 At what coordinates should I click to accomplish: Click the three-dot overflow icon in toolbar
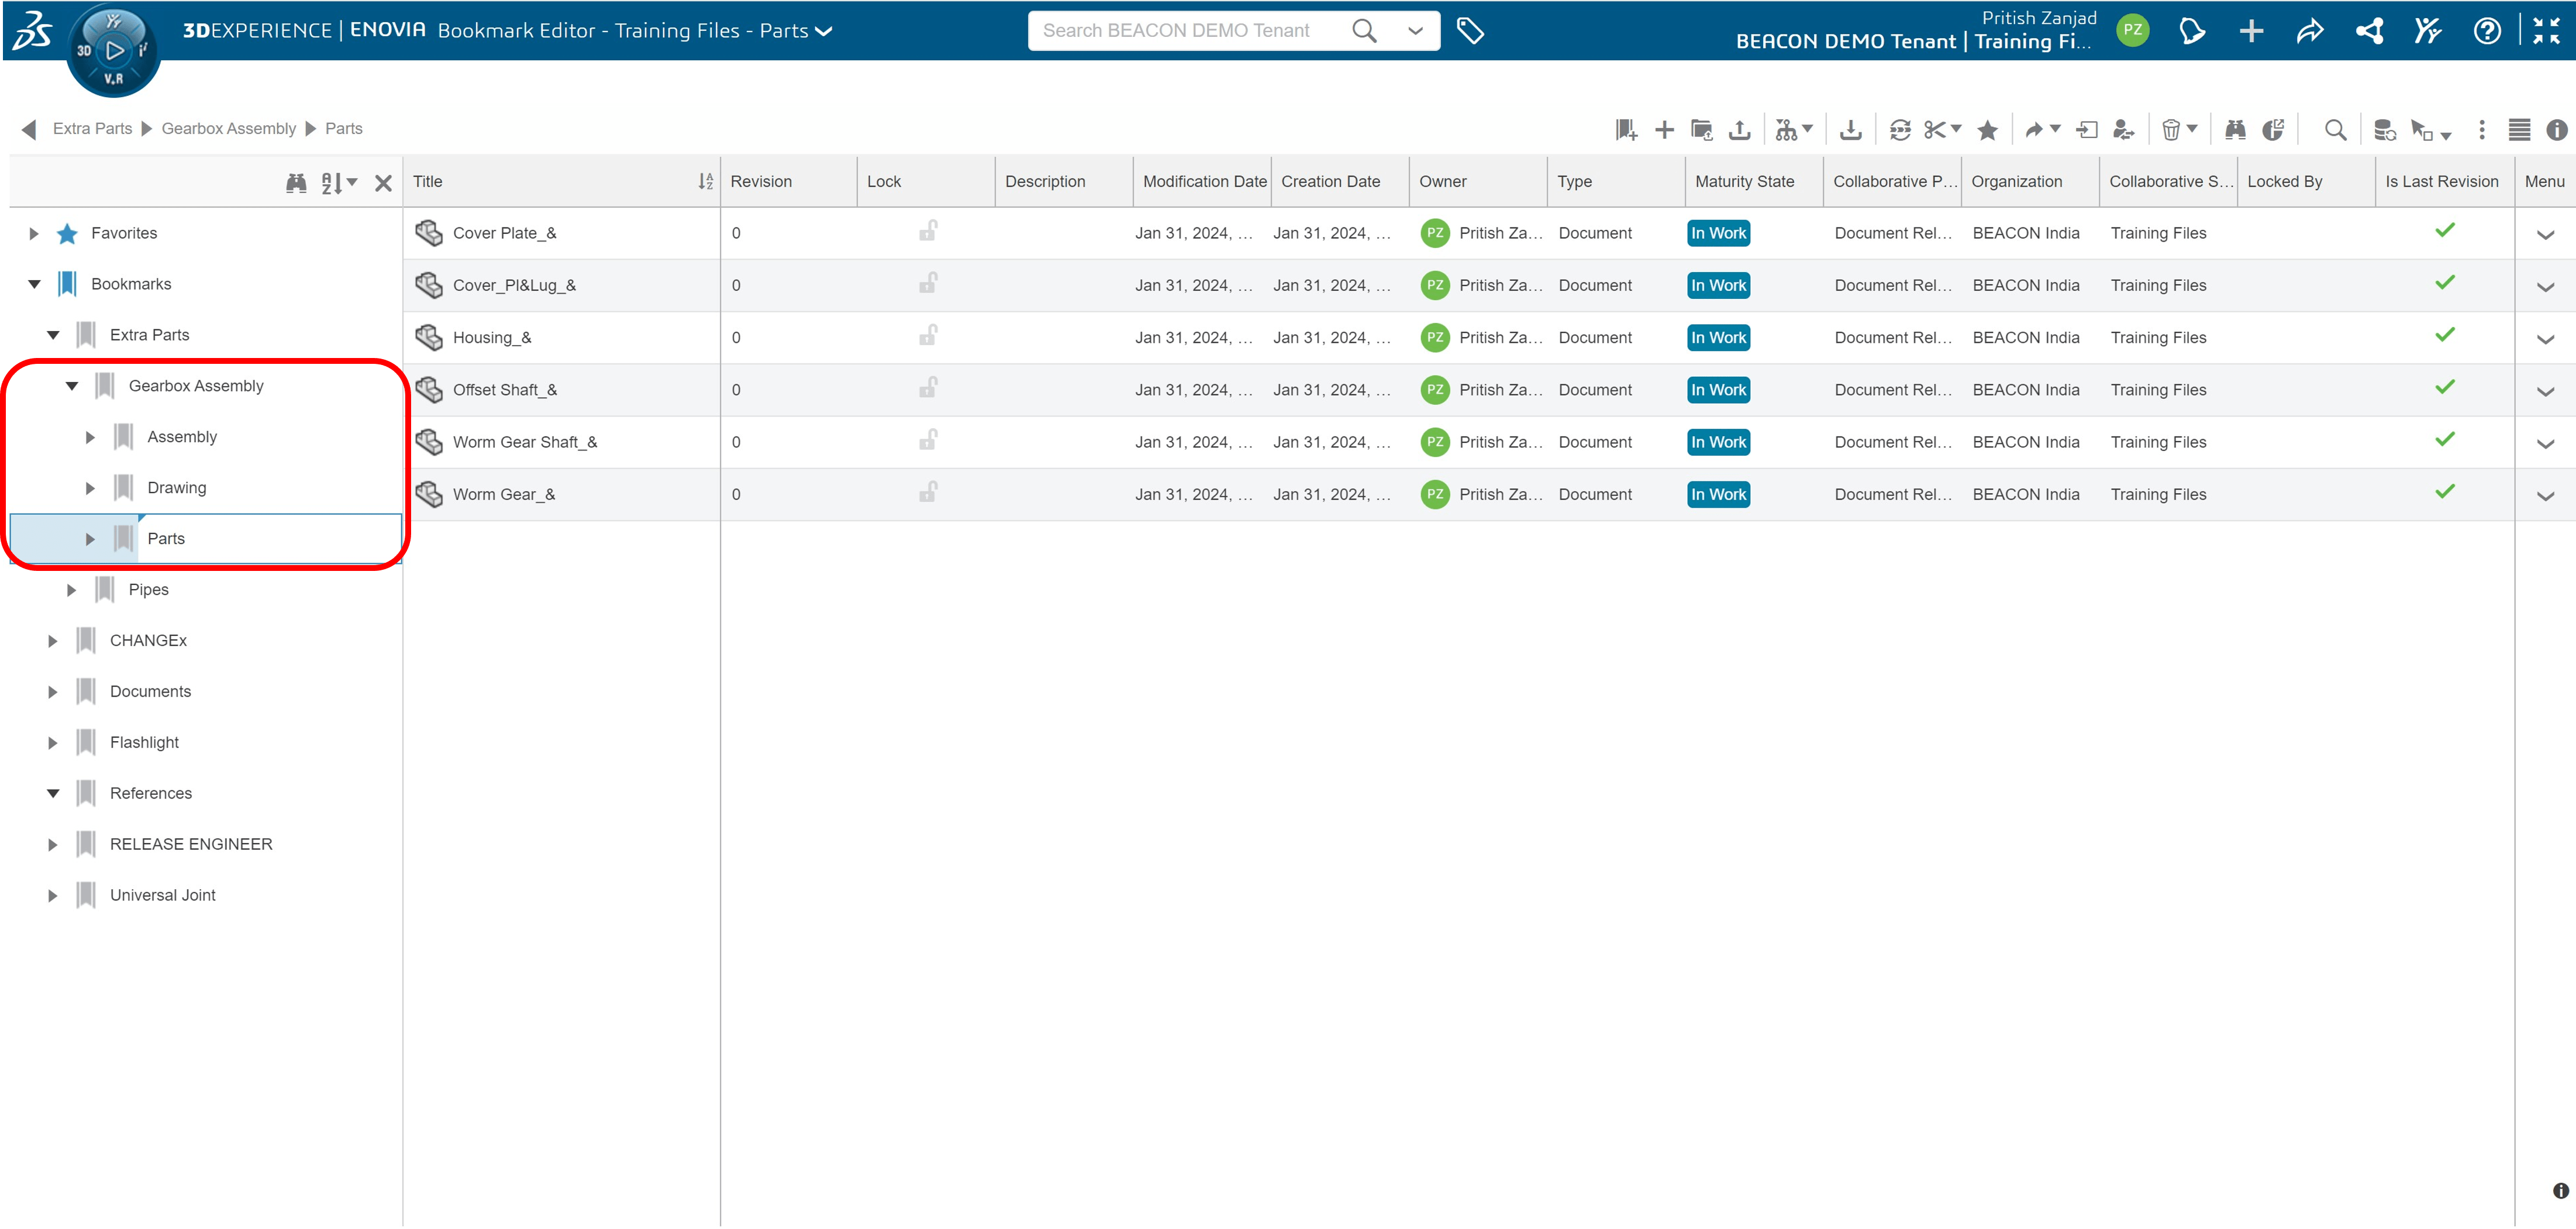pyautogui.click(x=2482, y=130)
